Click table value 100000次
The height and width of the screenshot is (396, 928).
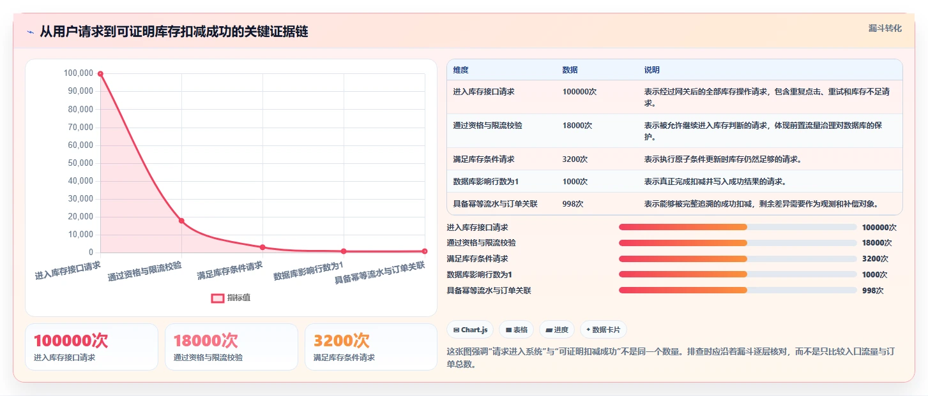tap(579, 92)
